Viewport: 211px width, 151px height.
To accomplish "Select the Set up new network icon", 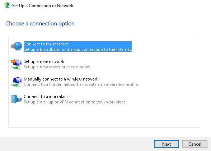I will click(x=16, y=64).
